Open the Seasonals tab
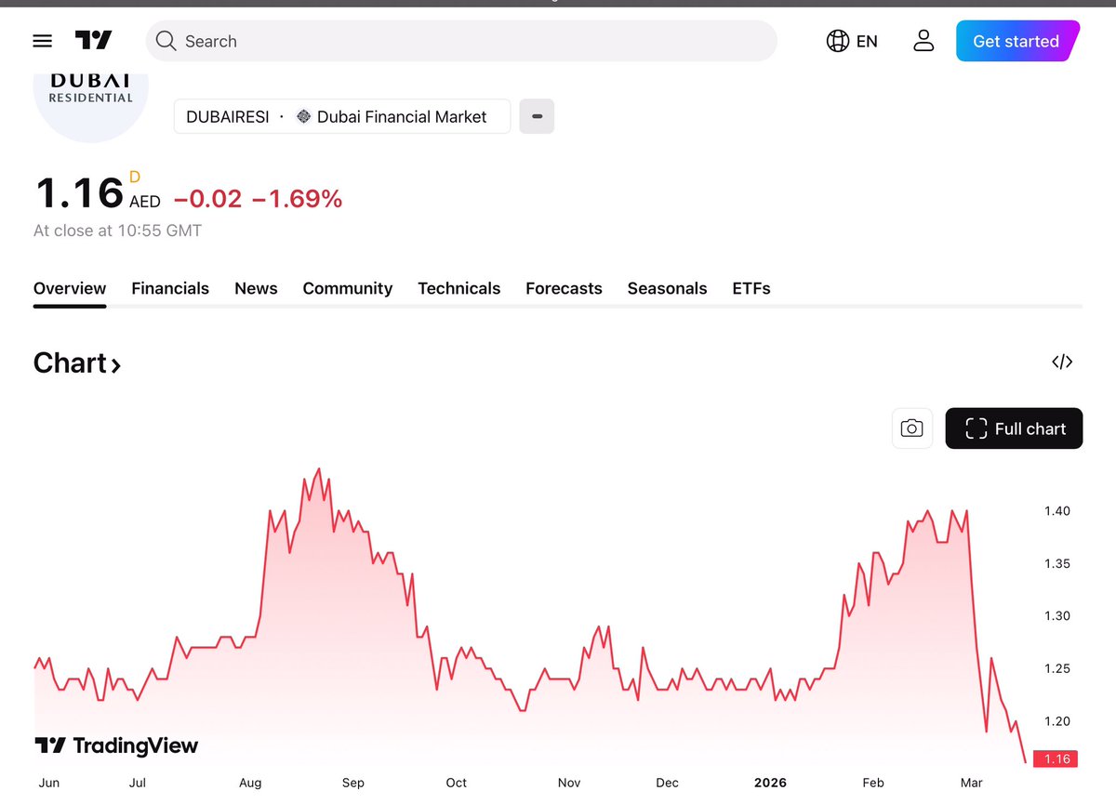Viewport: 1116px width, 804px height. coord(667,288)
